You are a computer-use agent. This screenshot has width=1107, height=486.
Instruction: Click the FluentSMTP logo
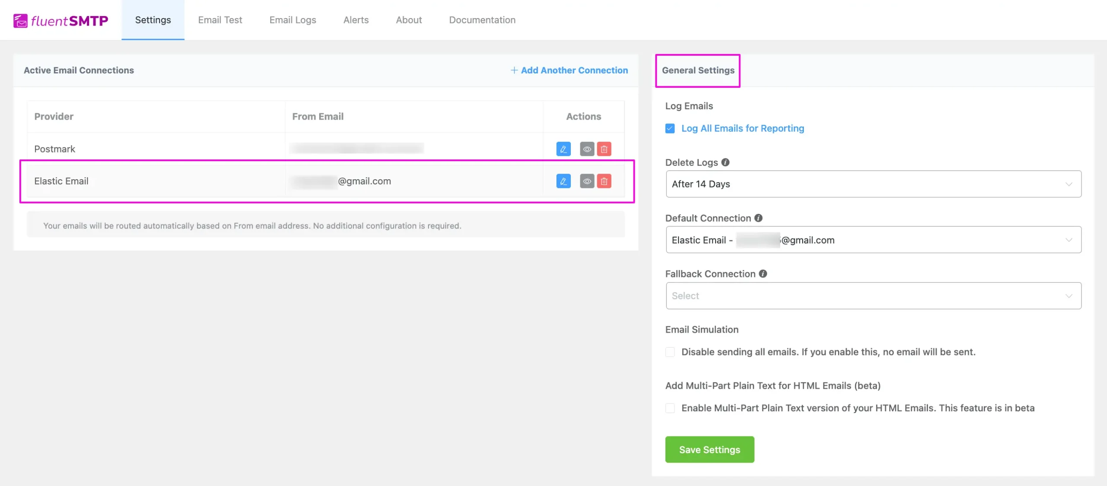[61, 20]
